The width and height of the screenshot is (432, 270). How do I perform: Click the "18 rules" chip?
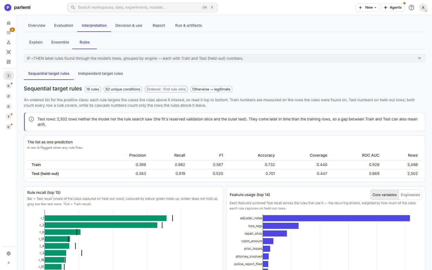point(93,89)
